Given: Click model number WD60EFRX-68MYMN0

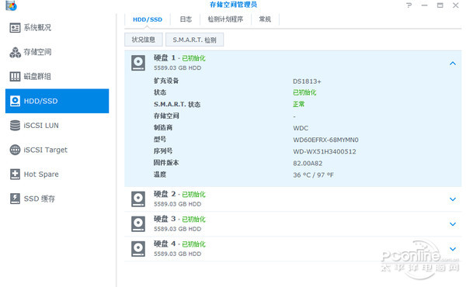Looking at the screenshot, I should (325, 140).
